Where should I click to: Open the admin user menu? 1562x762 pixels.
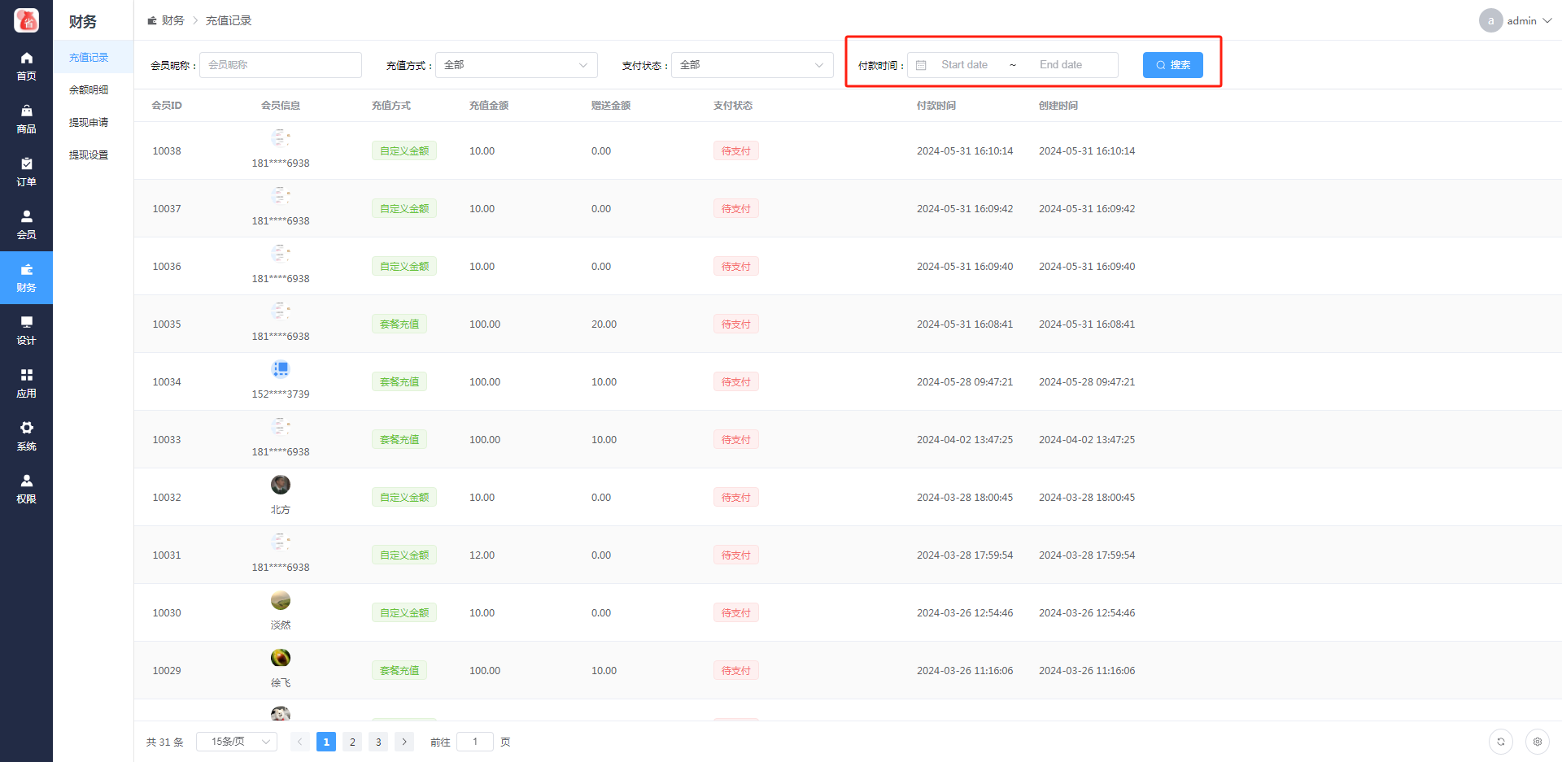[x=1516, y=20]
